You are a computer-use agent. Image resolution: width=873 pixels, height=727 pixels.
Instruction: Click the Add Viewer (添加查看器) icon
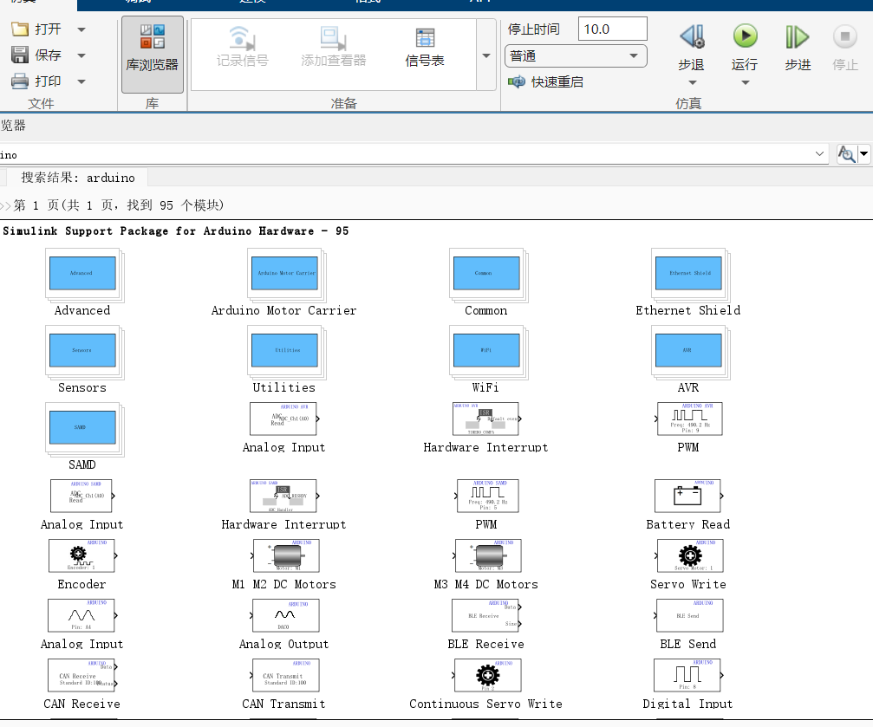[x=333, y=38]
